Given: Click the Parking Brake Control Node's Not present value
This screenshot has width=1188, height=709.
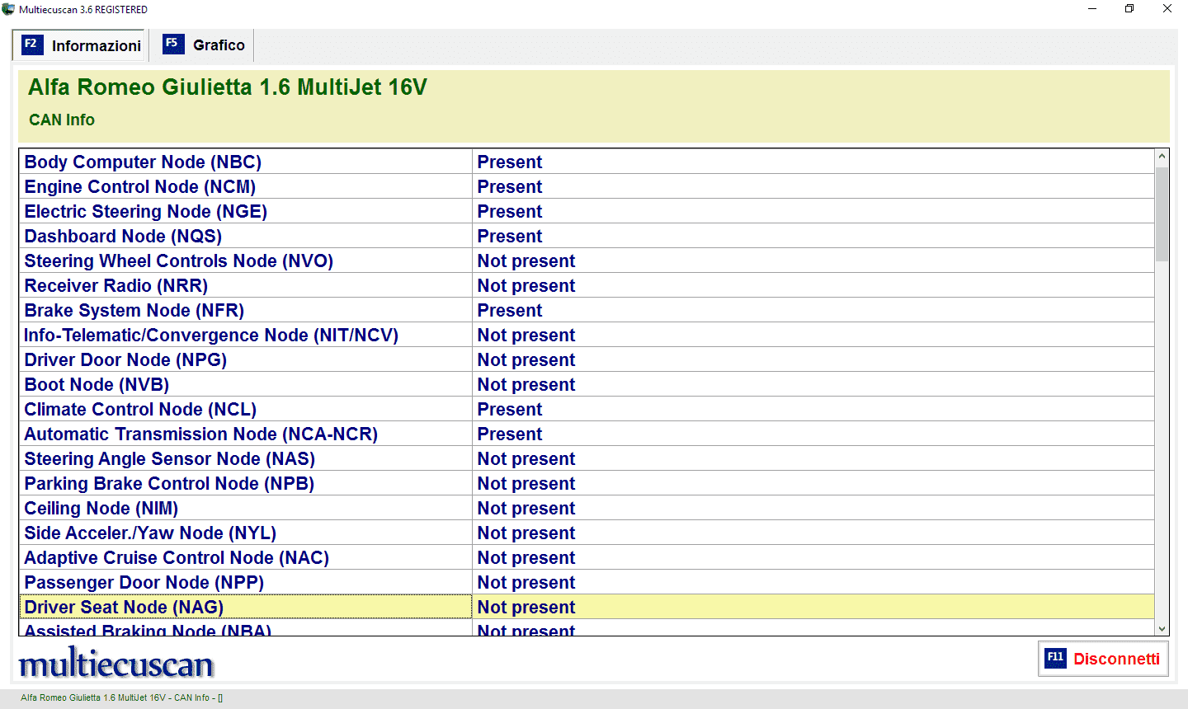Looking at the screenshot, I should 526,483.
